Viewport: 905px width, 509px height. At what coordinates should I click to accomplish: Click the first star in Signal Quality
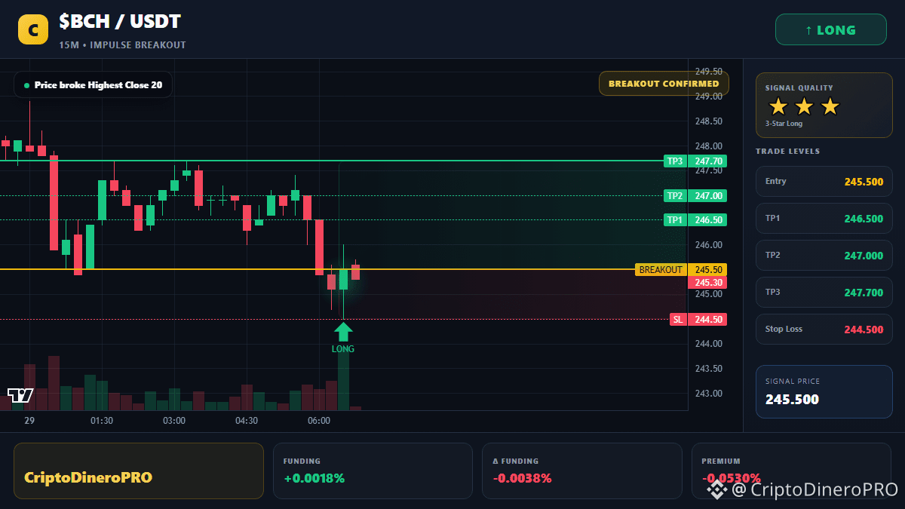[778, 106]
